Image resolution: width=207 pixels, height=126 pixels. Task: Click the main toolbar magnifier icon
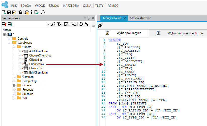tap(43, 12)
